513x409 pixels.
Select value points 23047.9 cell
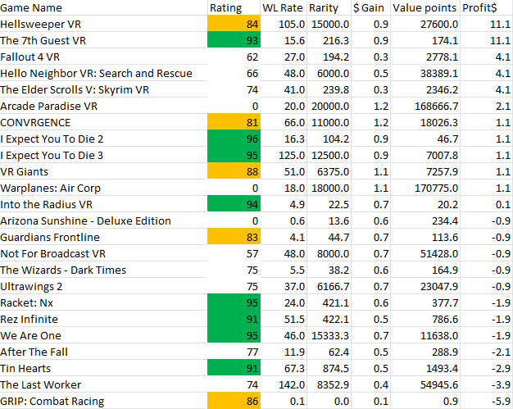425,286
